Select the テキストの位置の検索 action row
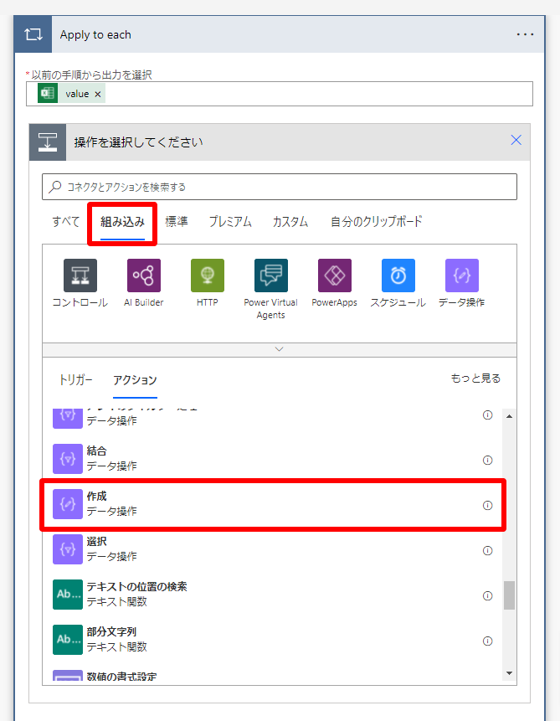 (x=274, y=594)
